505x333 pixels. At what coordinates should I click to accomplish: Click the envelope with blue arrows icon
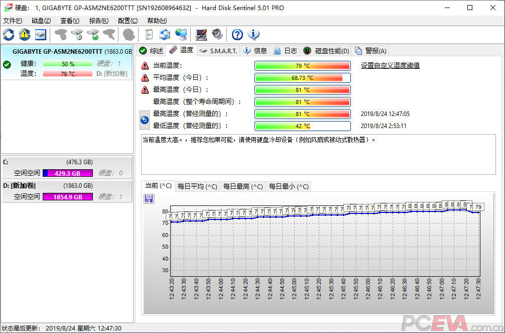pos(165,35)
